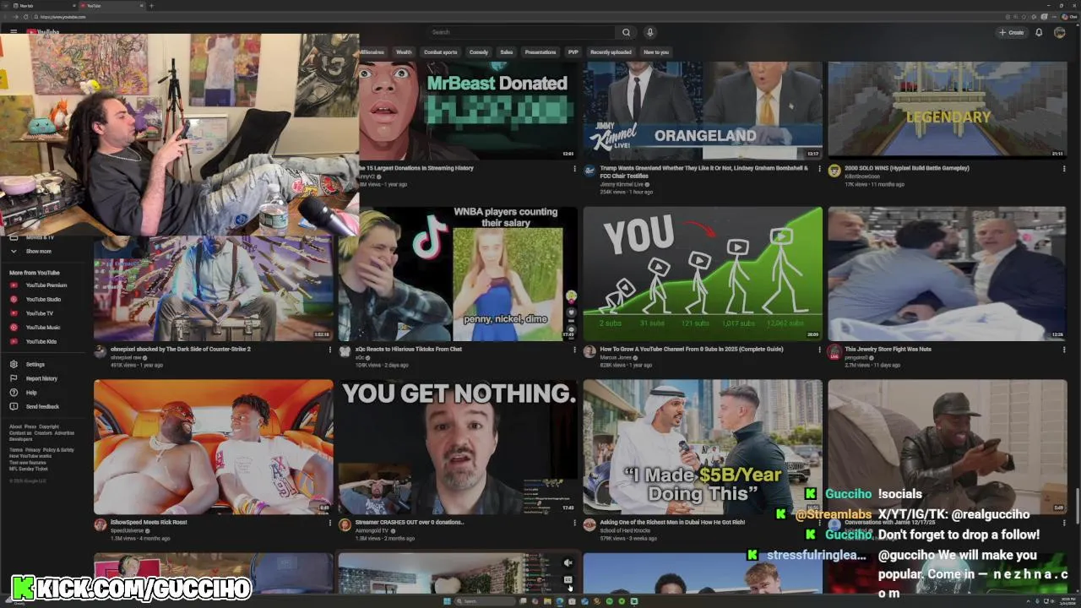
Task: Open more options for 15 Largest Donations video
Action: coord(575,169)
